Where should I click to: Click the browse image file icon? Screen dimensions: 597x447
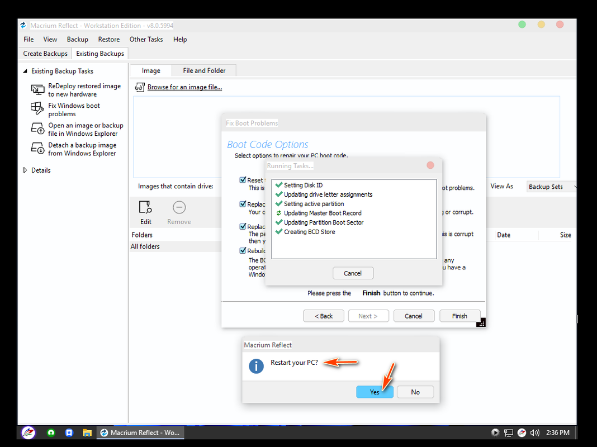(x=140, y=87)
